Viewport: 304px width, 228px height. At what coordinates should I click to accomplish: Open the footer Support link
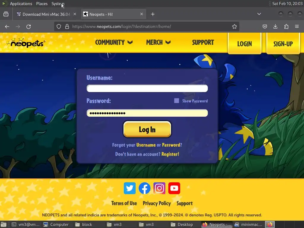pyautogui.click(x=185, y=203)
